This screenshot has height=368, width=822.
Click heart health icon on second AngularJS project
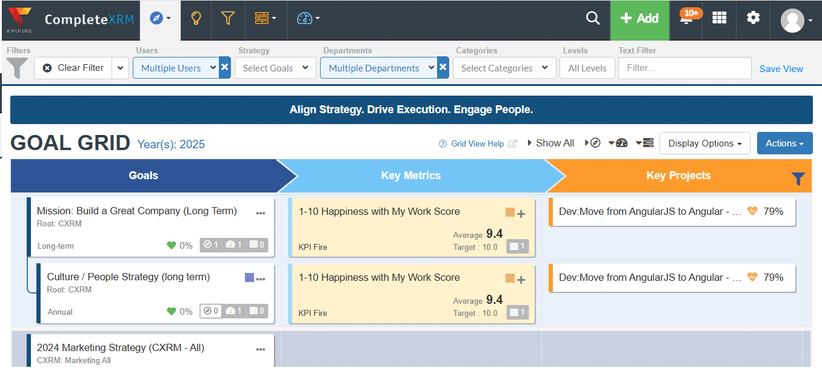pos(752,277)
